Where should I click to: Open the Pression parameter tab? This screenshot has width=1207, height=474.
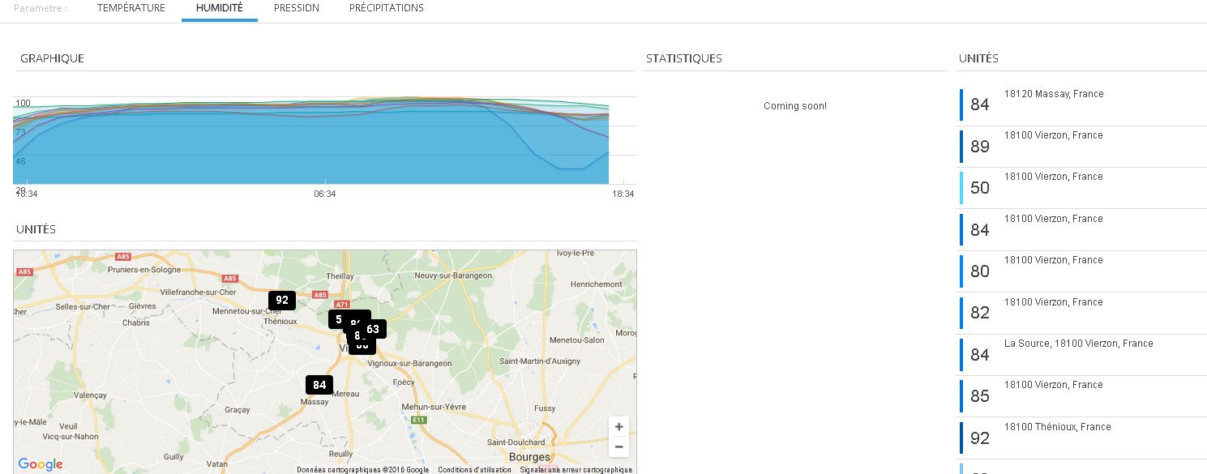(x=296, y=8)
